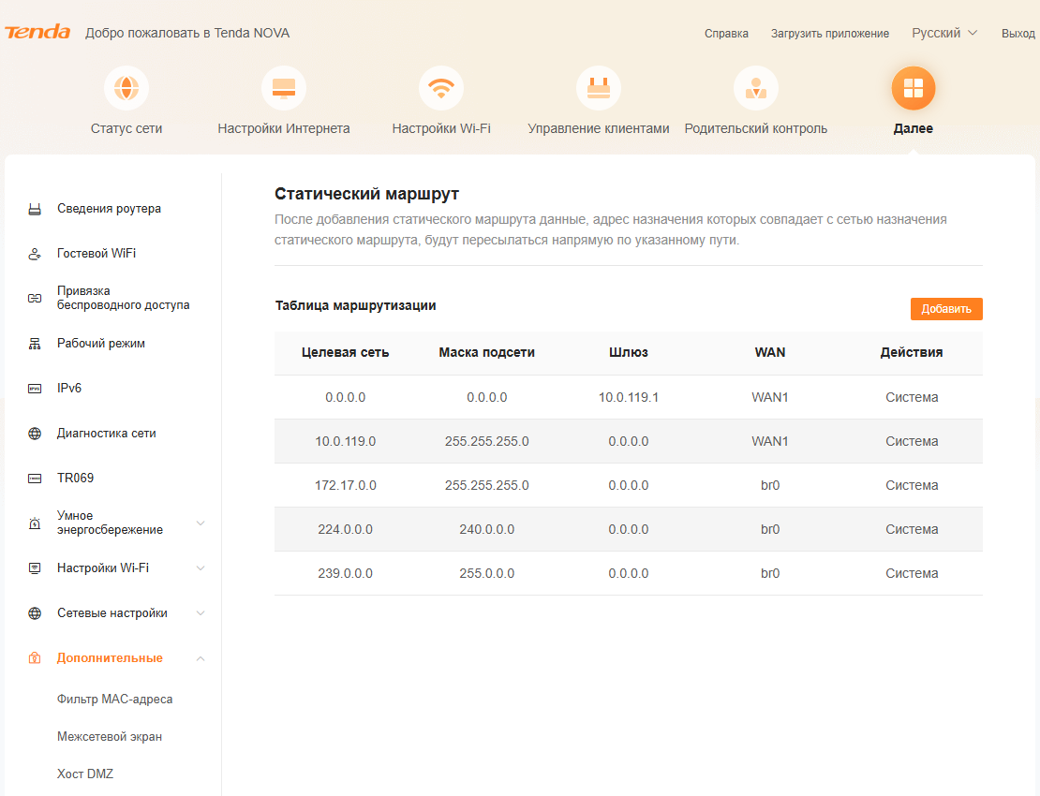Open Настройки Интернета monitor icon

(x=283, y=87)
